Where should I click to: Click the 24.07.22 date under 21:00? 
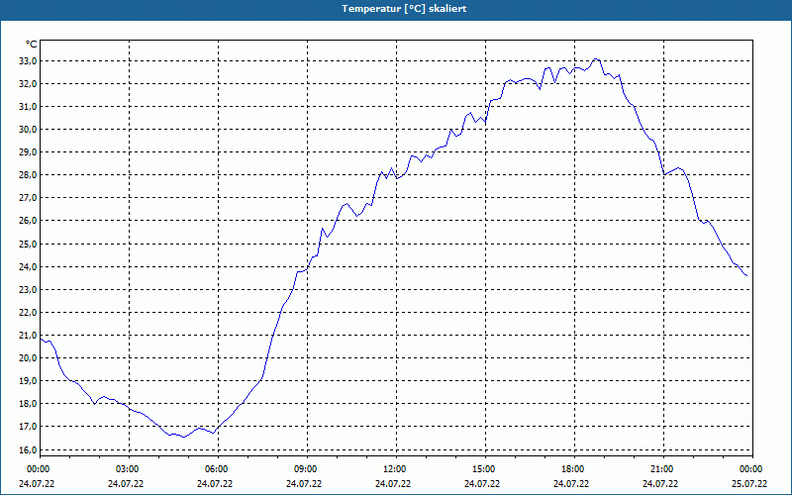coord(660,484)
